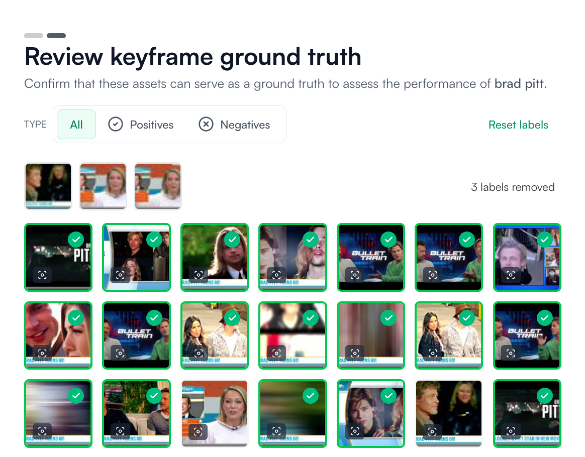This screenshot has height=457, width=585.
Task: Click focus icon on brown blurred streaks thumbnail
Action: [355, 353]
